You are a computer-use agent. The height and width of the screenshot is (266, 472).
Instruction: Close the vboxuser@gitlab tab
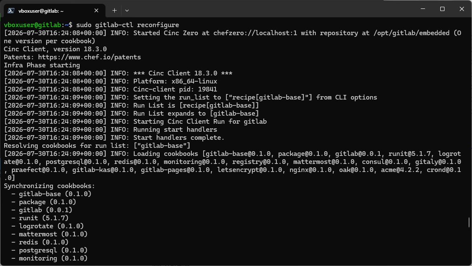[97, 11]
